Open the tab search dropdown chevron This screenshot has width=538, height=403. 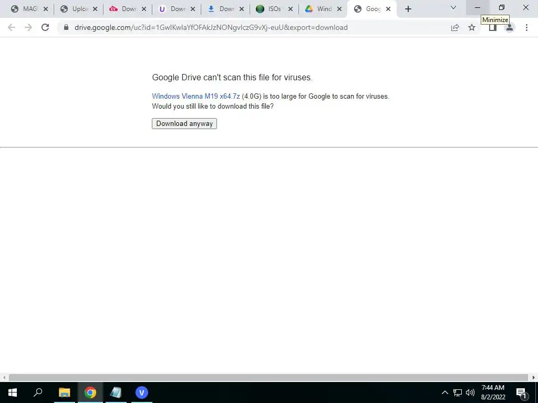tap(453, 7)
